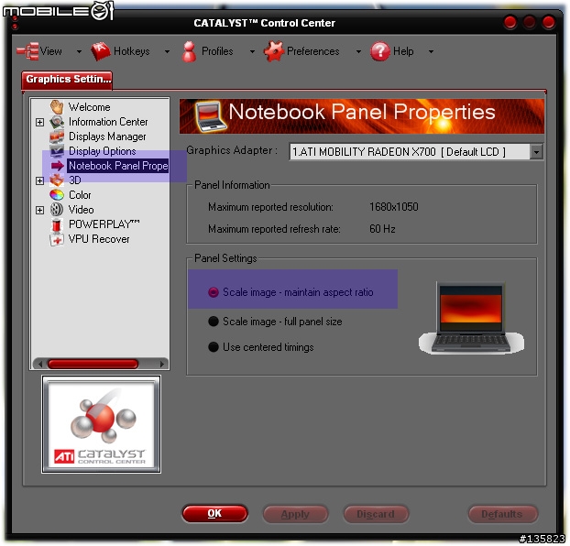This screenshot has height=546, width=570.
Task: Open the Profiles menu
Action: click(x=217, y=51)
